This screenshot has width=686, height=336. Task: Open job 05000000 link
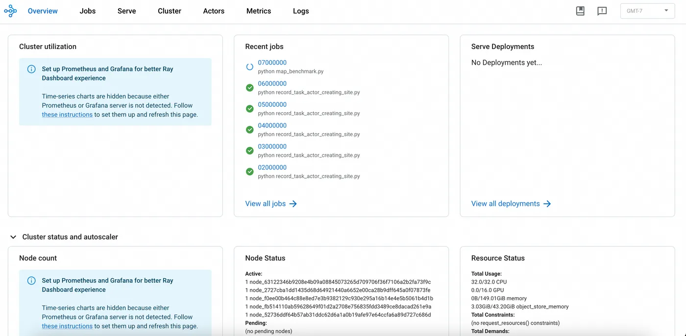(x=272, y=105)
